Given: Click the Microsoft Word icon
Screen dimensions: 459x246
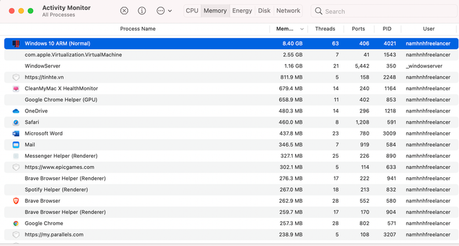Looking at the screenshot, I should (16, 133).
